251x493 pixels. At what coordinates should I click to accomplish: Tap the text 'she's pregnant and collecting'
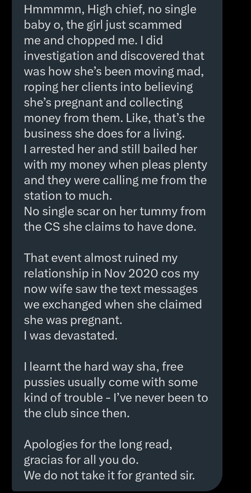coord(103,103)
